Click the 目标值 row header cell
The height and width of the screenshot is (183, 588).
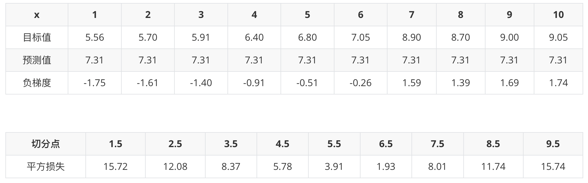click(x=37, y=37)
